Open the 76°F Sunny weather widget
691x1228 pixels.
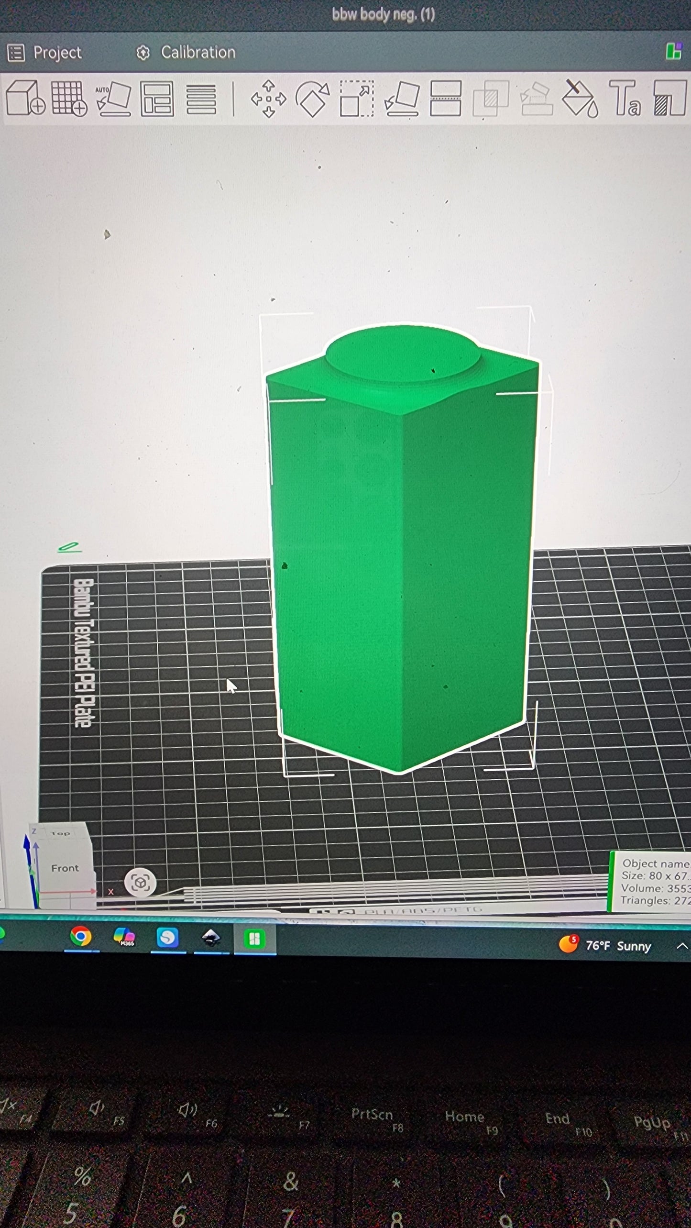(x=605, y=946)
